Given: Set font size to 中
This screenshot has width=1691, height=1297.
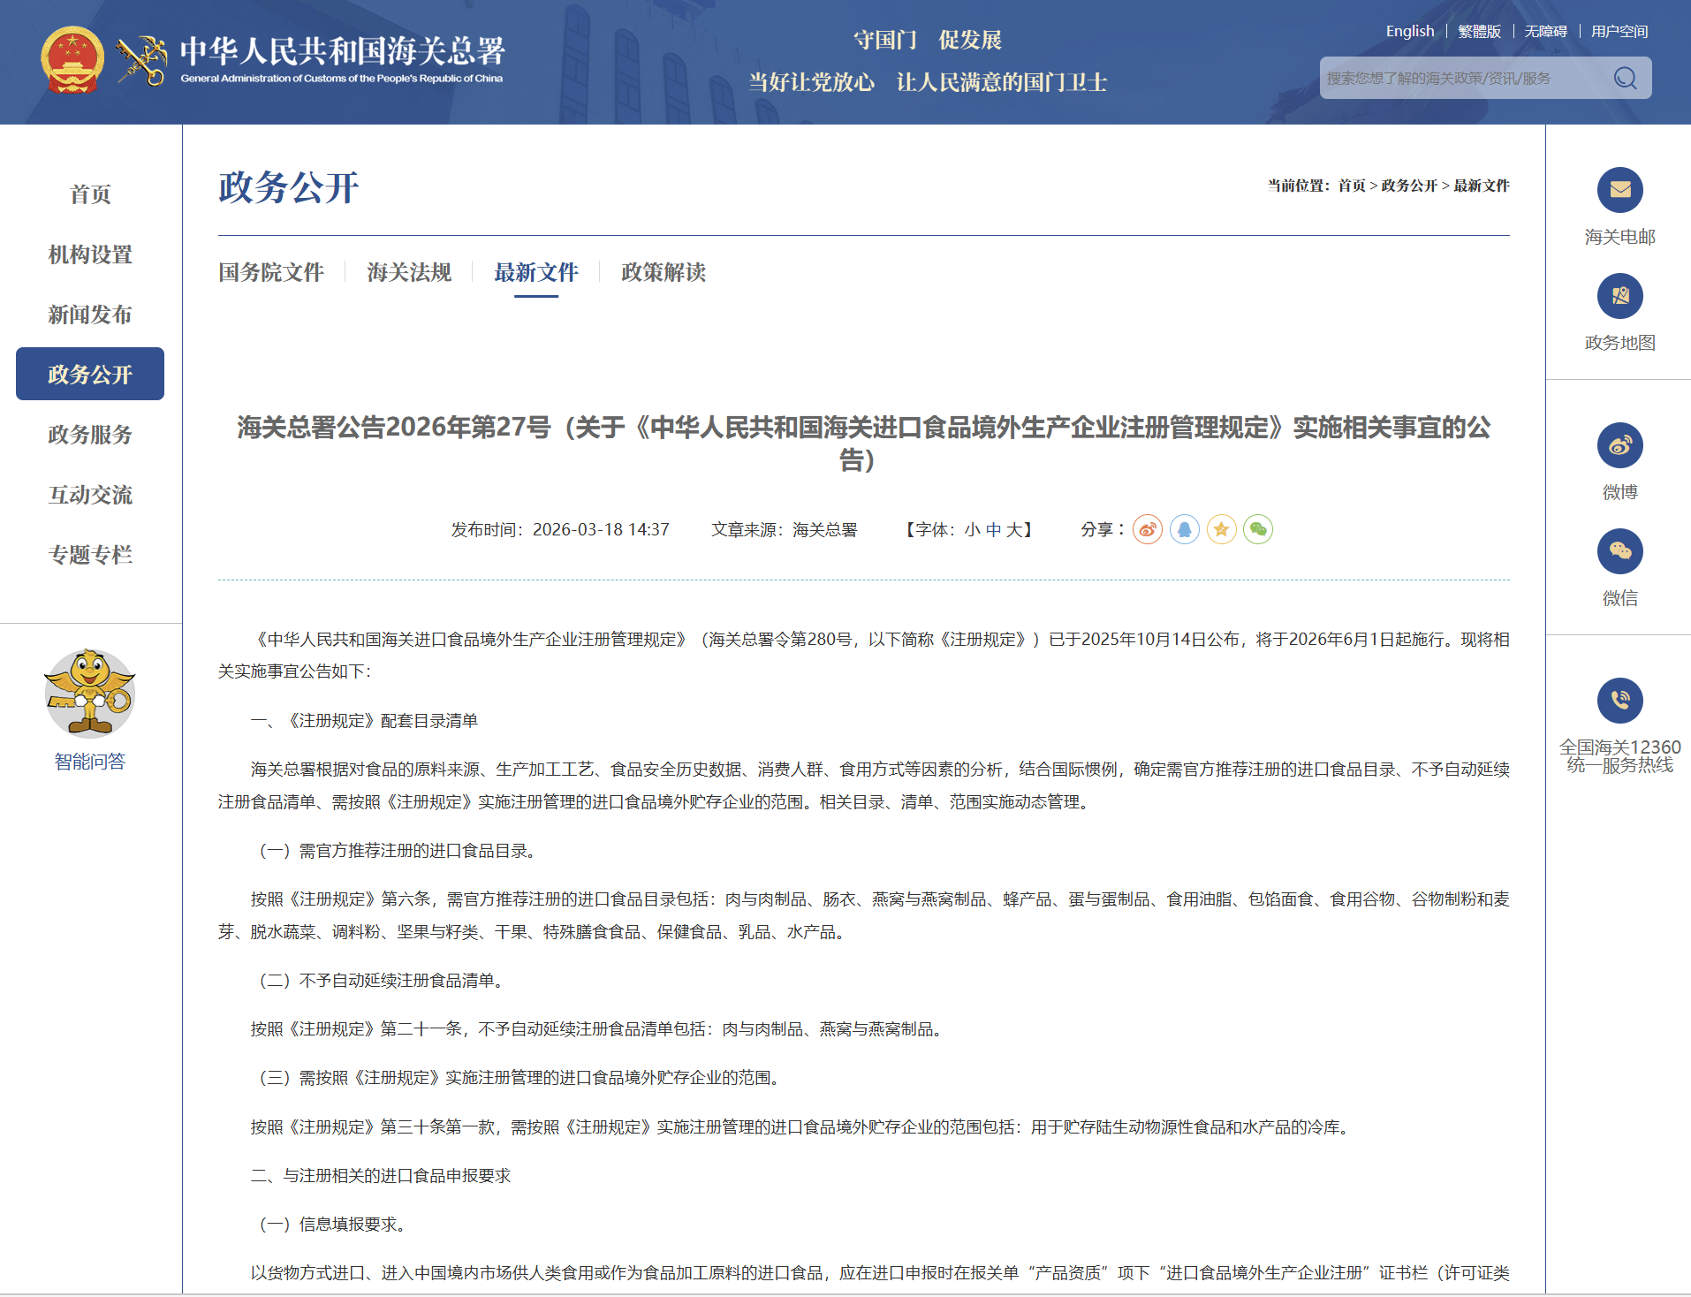Looking at the screenshot, I should (x=993, y=530).
